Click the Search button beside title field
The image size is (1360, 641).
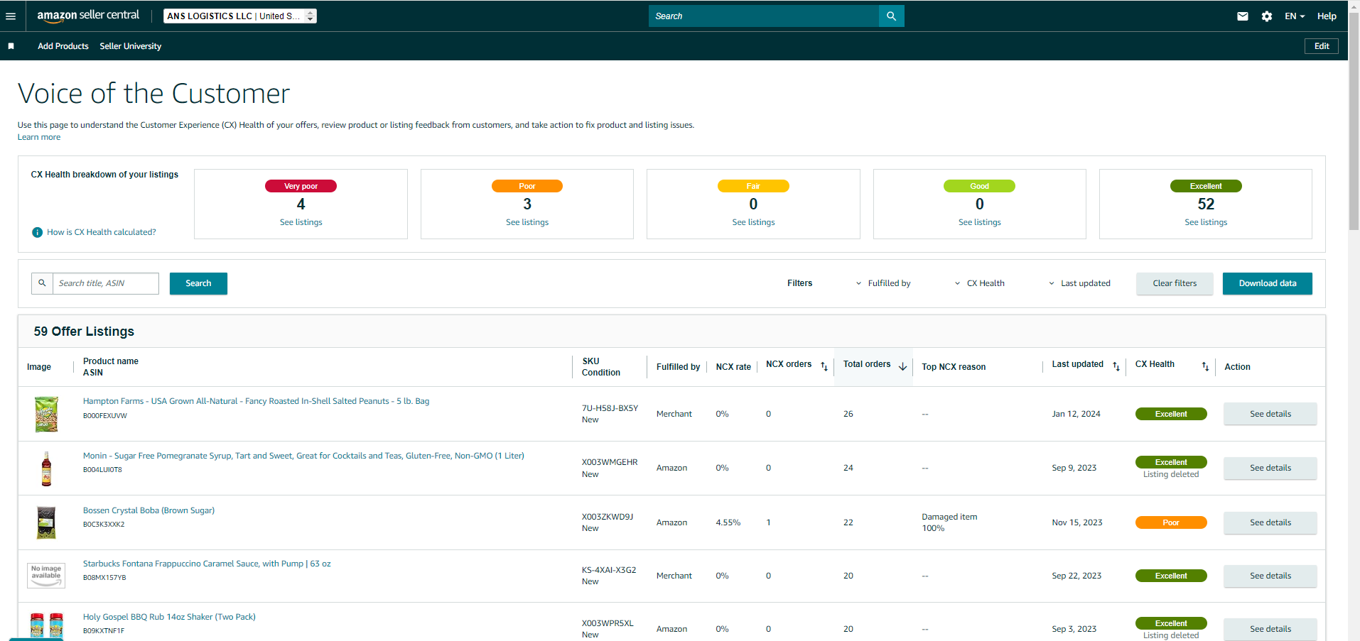[x=198, y=283]
